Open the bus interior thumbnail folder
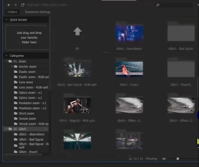This screenshot has height=167, width=199. [77, 141]
